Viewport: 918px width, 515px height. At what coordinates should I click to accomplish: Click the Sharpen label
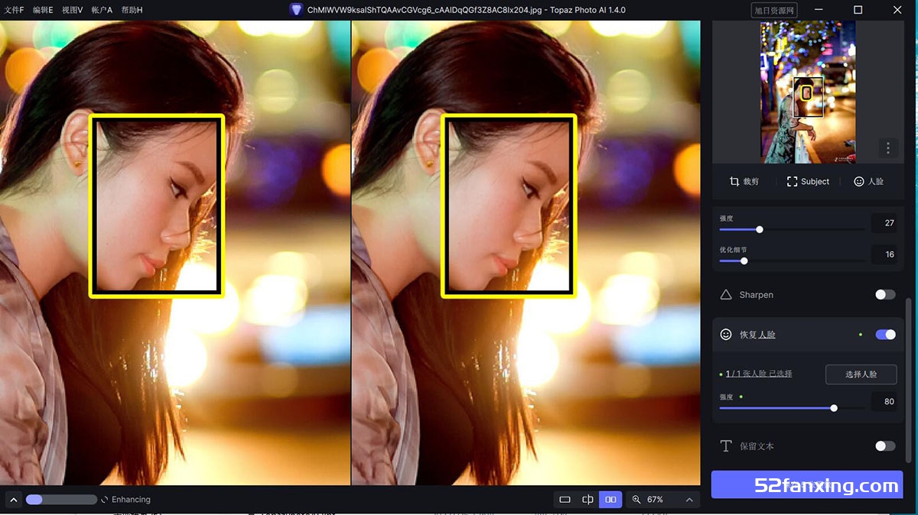pos(757,295)
